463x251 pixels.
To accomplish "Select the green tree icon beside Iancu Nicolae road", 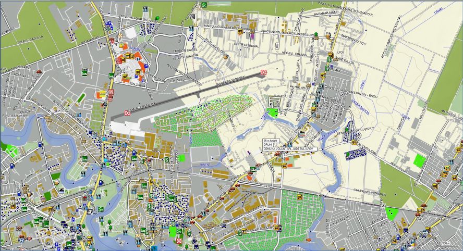I will click(x=316, y=35).
